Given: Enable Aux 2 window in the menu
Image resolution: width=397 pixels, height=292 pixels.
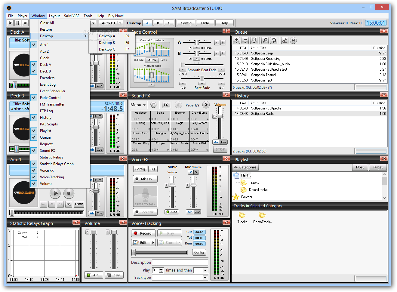Looking at the screenshot, I should point(44,51).
